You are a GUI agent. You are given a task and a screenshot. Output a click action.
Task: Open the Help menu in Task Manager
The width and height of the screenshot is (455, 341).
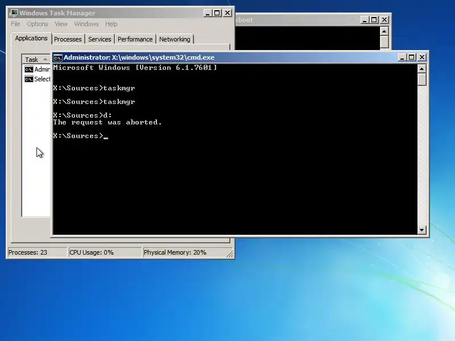[111, 24]
